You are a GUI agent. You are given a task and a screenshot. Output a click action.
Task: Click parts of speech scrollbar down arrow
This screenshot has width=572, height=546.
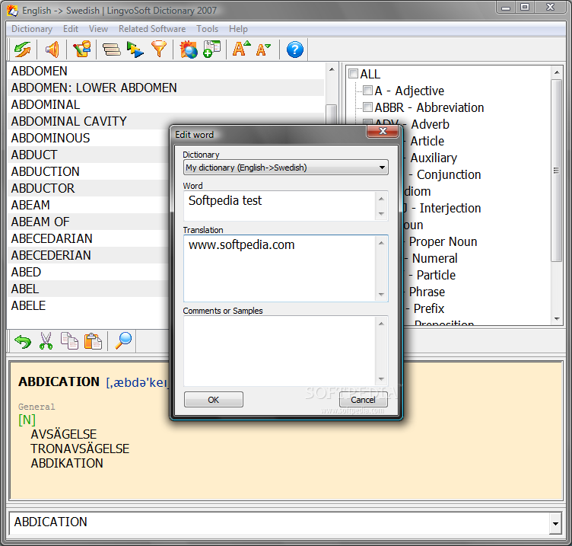(x=557, y=318)
